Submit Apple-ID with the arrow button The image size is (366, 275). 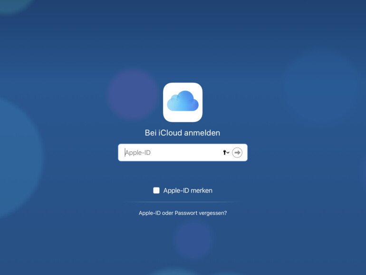click(x=237, y=153)
